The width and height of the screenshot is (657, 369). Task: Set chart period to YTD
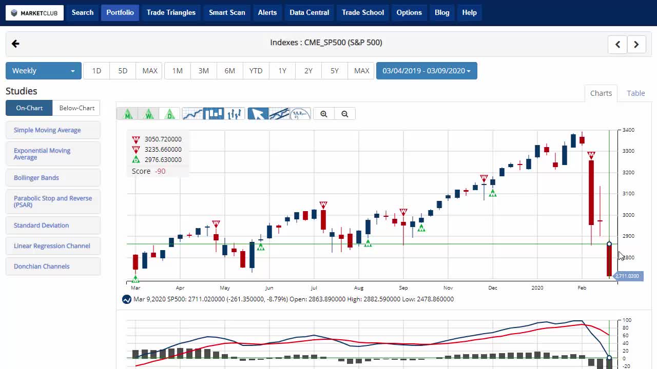coord(256,71)
